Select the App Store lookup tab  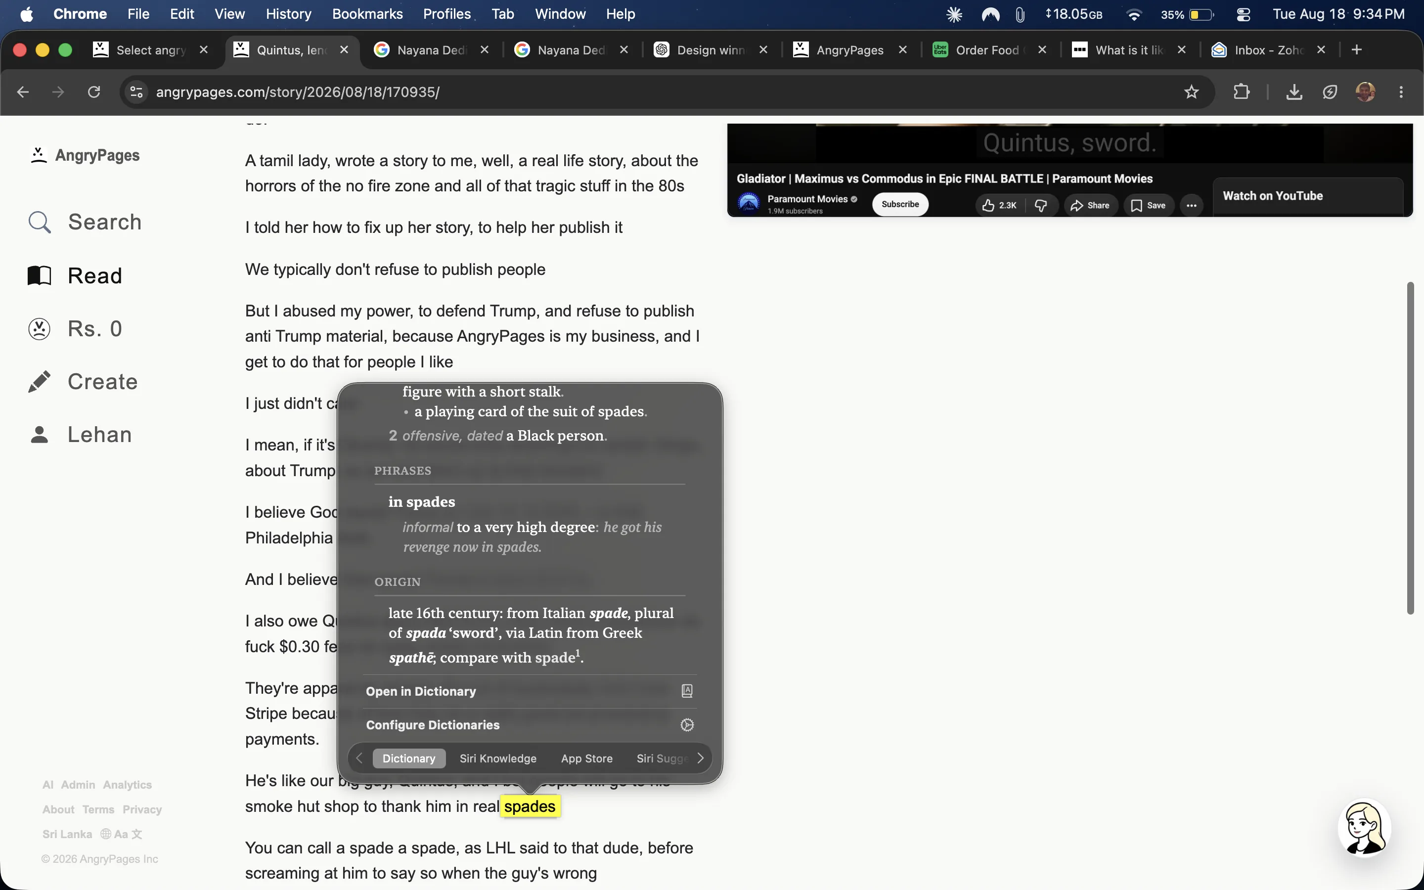pos(587,758)
